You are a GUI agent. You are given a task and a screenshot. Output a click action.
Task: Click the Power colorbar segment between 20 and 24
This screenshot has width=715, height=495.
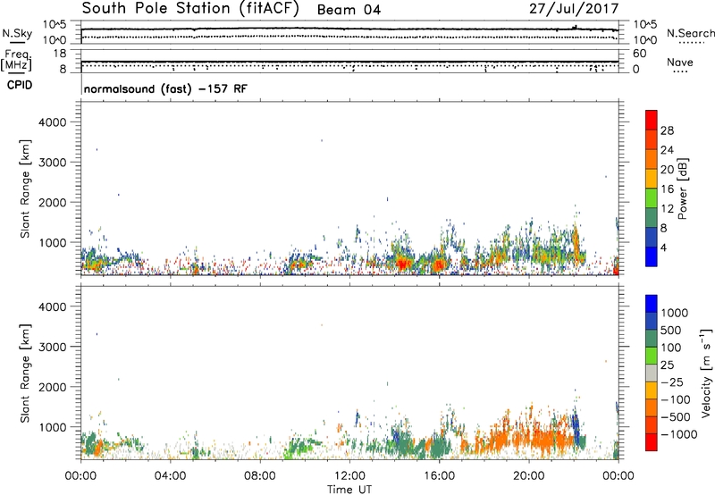[652, 159]
